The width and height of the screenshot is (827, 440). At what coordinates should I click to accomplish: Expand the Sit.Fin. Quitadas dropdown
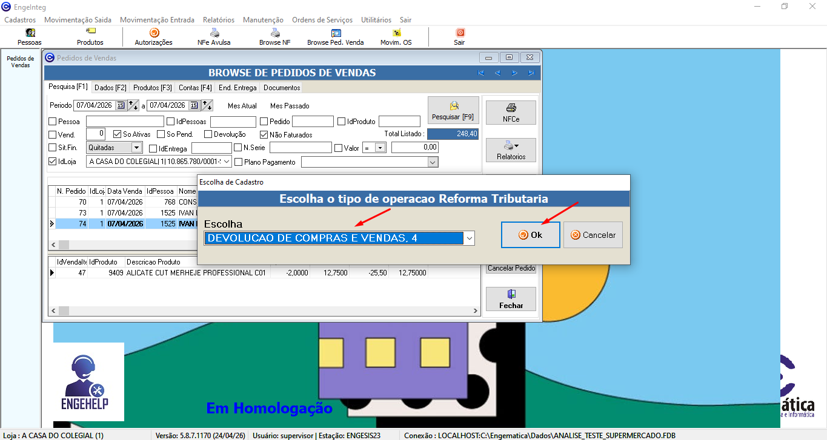(136, 148)
